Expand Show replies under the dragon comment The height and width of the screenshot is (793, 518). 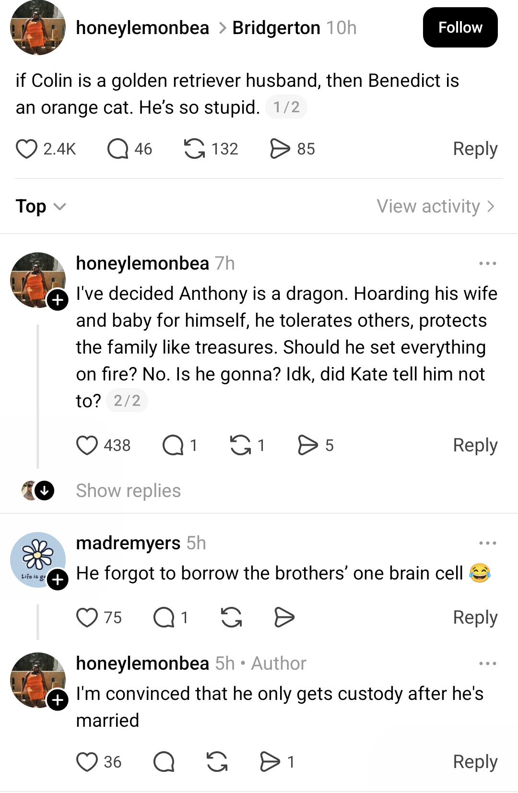point(128,491)
